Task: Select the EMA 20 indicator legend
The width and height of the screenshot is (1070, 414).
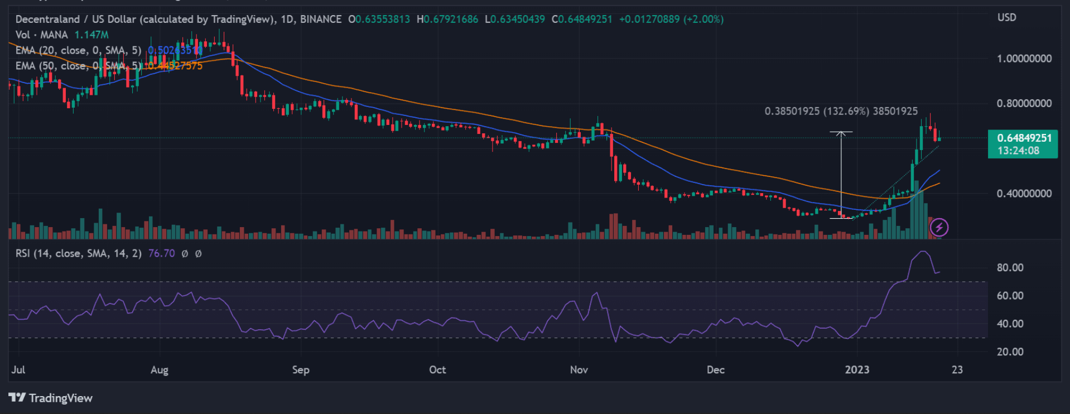Action: tap(78, 50)
